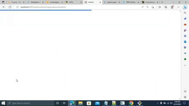This screenshot has width=189, height=106.
Task: Open Microsoft Store from the taskbar
Action: pyautogui.click(x=89, y=103)
